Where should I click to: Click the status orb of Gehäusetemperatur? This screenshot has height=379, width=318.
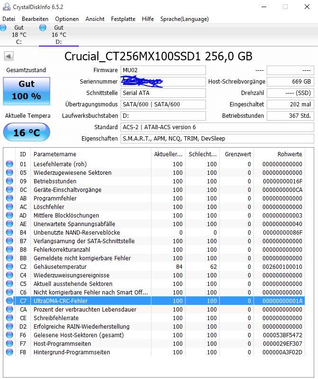point(9,266)
